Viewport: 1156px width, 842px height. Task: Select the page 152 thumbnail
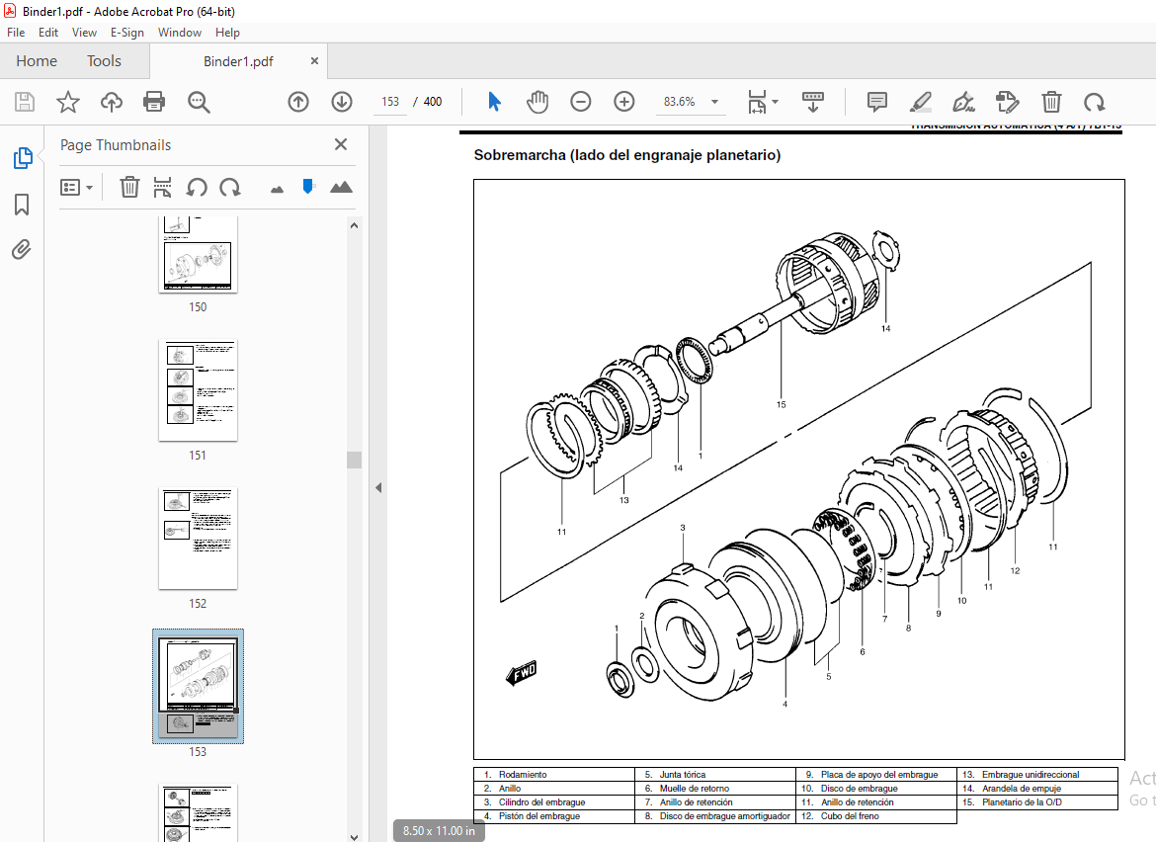click(198, 539)
